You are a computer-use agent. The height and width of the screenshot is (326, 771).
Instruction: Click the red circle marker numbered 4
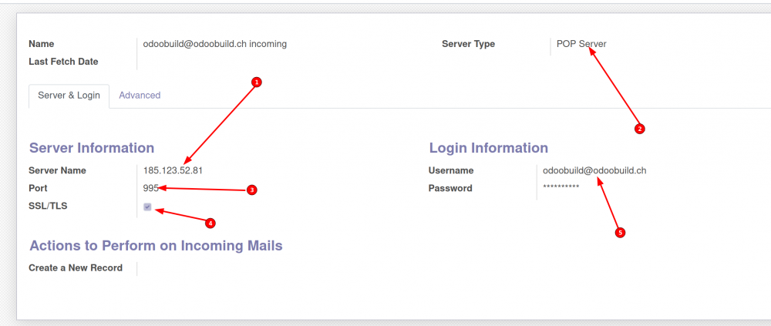pyautogui.click(x=210, y=223)
